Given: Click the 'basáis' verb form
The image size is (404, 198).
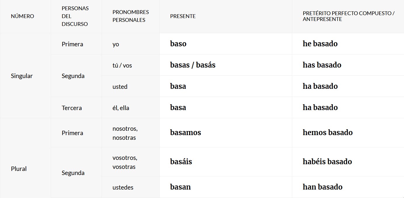Looking at the screenshot, I should (181, 162).
